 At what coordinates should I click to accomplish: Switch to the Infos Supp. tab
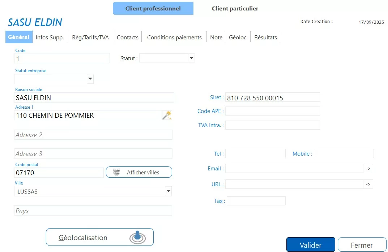point(50,37)
